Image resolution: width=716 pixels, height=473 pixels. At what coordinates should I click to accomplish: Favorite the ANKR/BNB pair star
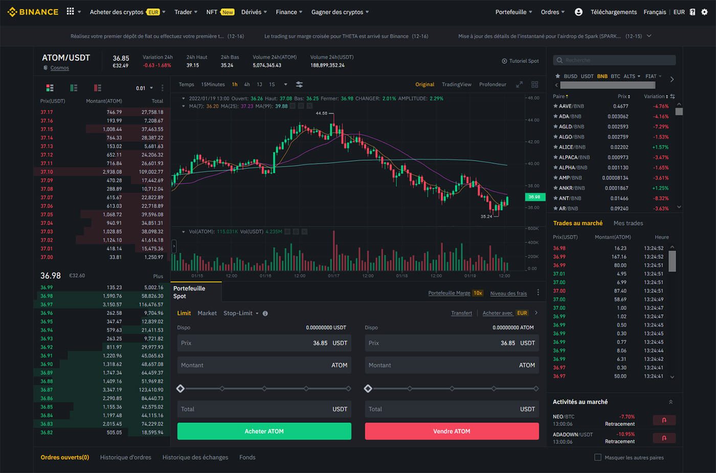[x=555, y=188]
